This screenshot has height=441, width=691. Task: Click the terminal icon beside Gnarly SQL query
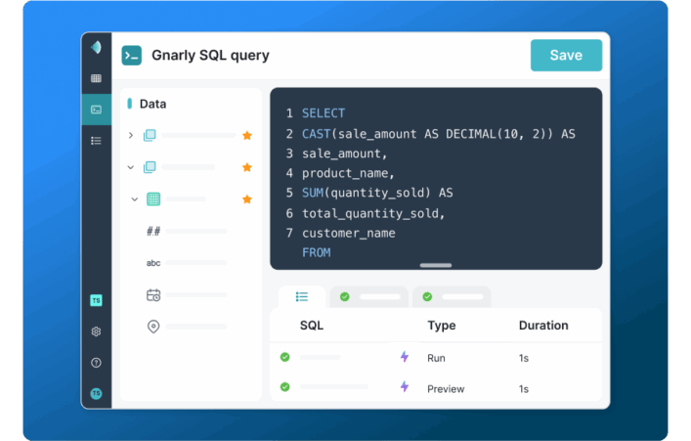click(132, 56)
